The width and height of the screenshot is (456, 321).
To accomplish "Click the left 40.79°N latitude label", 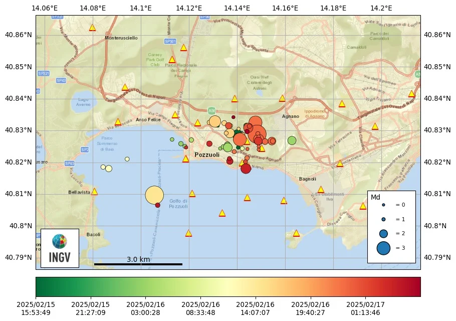I will (x=19, y=258).
